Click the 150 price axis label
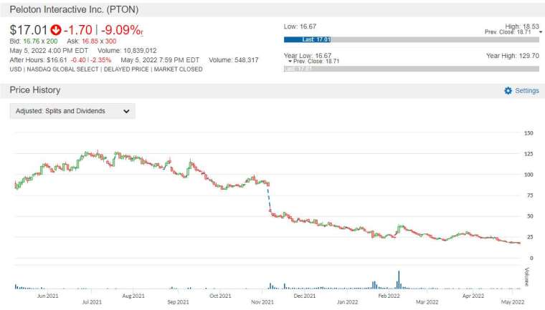This screenshot has height=310, width=545. tap(529, 133)
